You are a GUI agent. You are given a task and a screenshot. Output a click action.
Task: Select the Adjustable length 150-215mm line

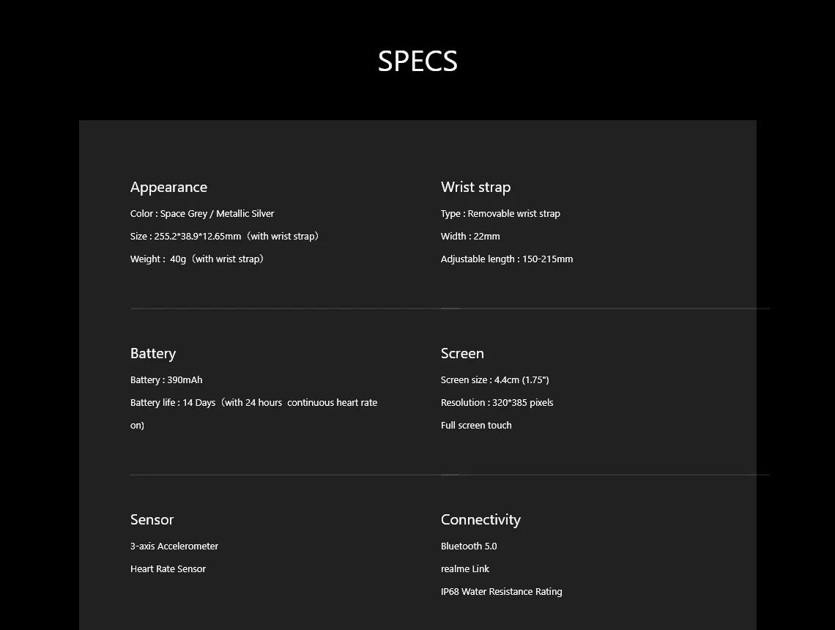click(506, 259)
